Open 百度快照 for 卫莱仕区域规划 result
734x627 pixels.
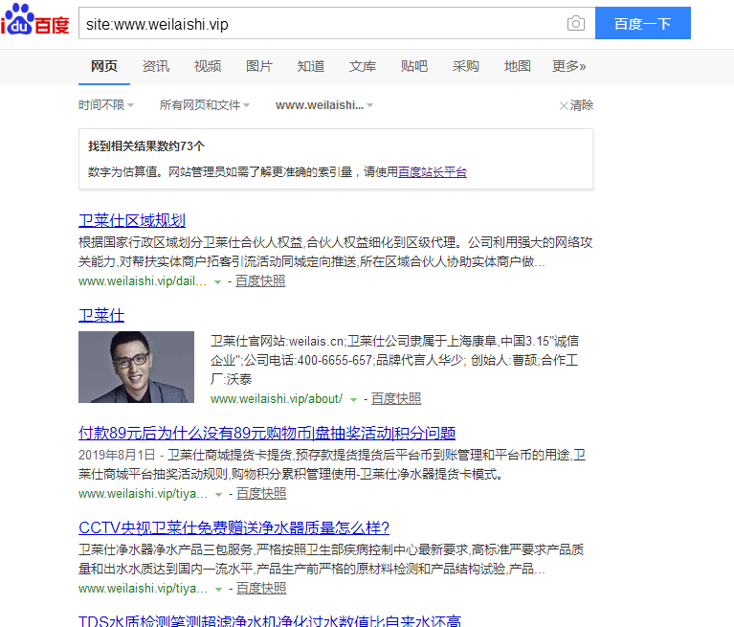pos(260,281)
